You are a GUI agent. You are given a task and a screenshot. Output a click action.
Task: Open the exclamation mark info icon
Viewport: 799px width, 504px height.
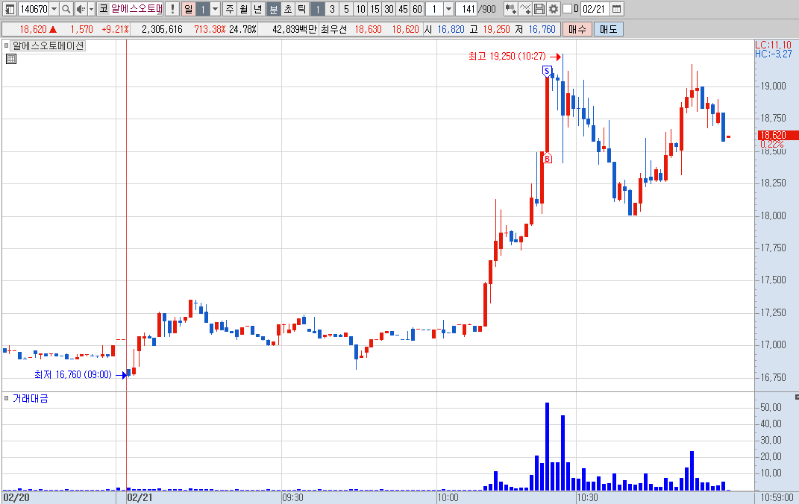pyautogui.click(x=173, y=9)
